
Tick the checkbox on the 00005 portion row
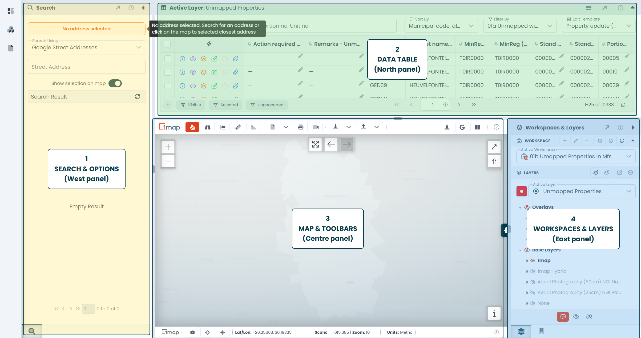[x=168, y=59]
